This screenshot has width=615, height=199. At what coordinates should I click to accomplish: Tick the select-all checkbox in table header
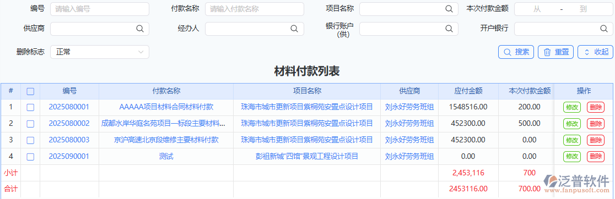tap(30, 91)
